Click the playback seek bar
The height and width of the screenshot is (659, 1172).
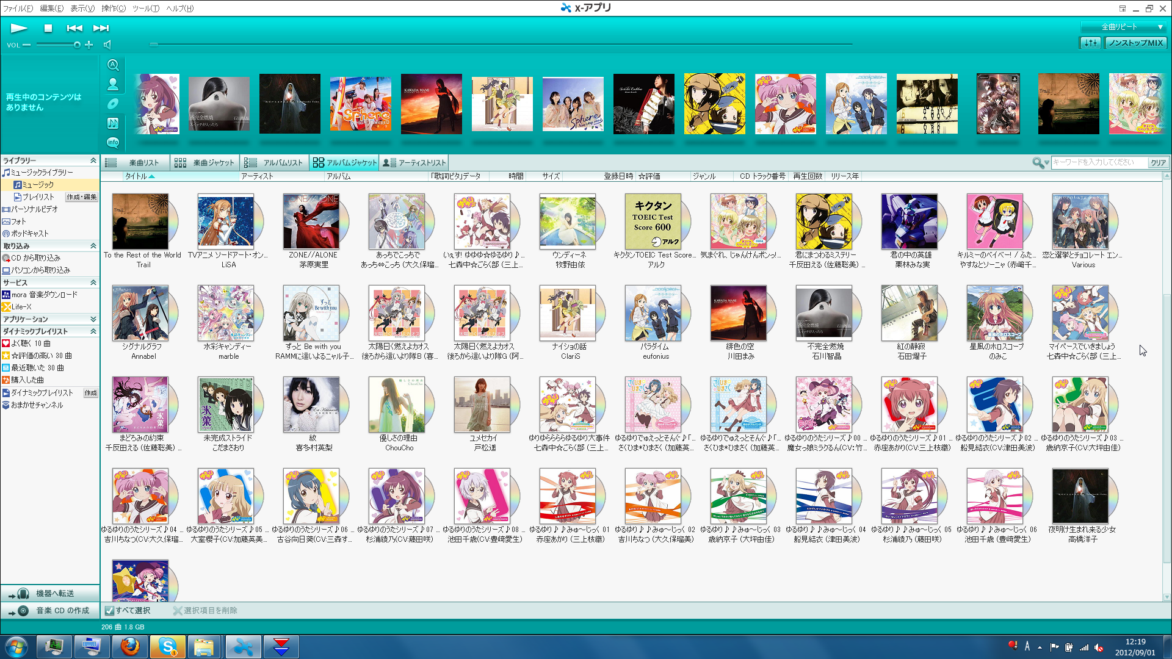(501, 45)
